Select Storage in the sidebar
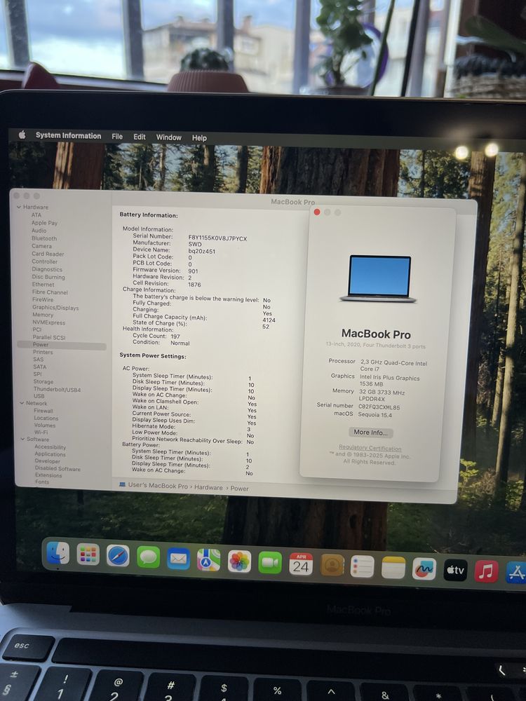The width and height of the screenshot is (526, 701). [43, 381]
